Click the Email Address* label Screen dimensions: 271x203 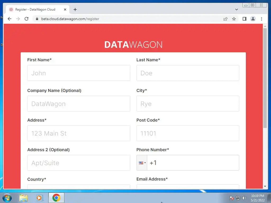[152, 179]
